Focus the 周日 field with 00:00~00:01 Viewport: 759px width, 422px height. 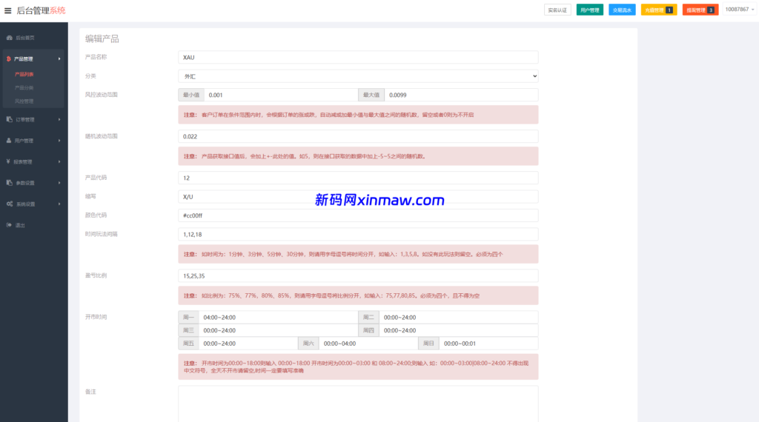click(489, 344)
